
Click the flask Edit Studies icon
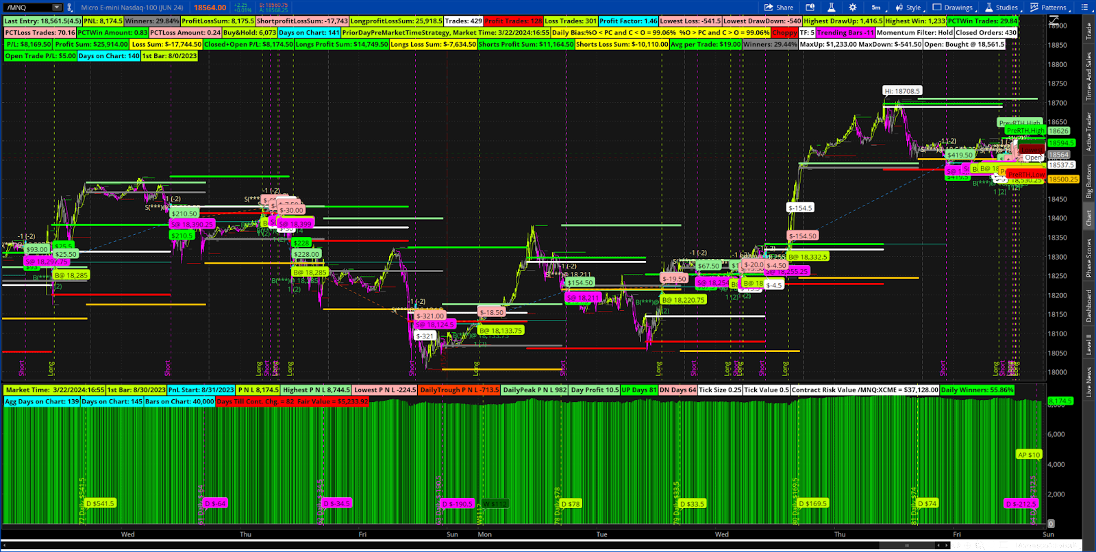[x=831, y=8]
